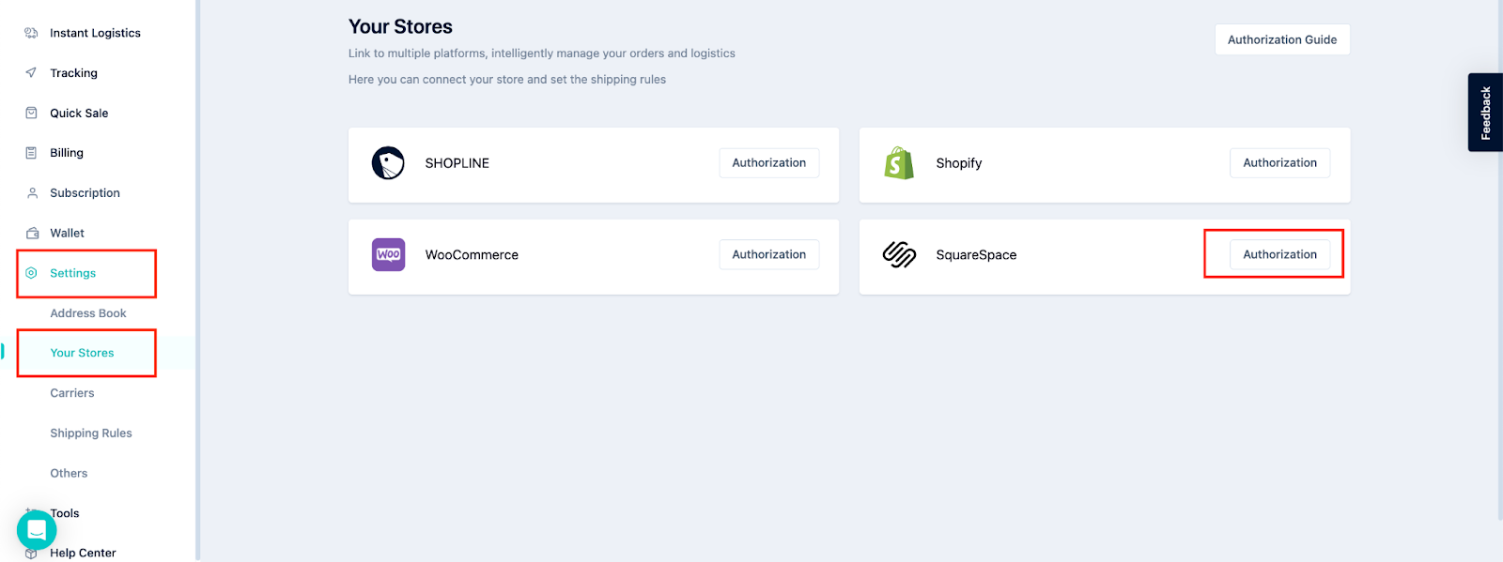Click the Tracking paper-plane icon
Viewport: 1503px width, 562px height.
tap(31, 73)
